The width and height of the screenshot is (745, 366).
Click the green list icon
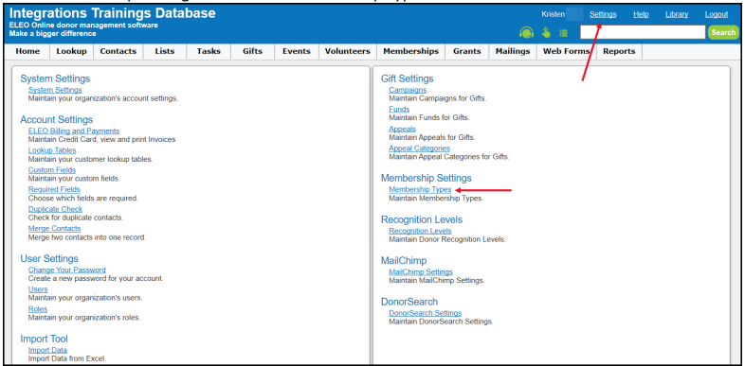pos(564,33)
